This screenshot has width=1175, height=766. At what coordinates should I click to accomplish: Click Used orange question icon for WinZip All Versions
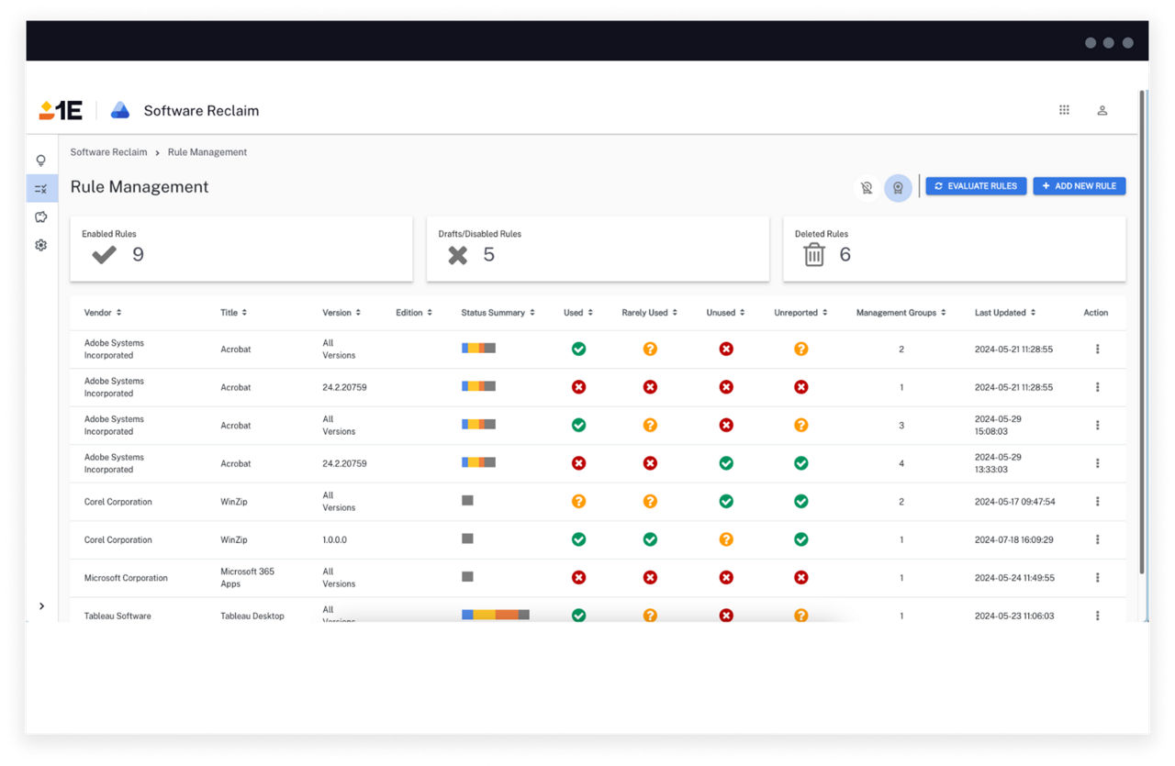coord(578,502)
